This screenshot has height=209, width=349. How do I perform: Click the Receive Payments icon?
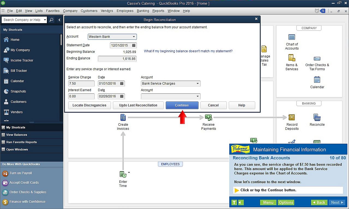[x=209, y=117]
